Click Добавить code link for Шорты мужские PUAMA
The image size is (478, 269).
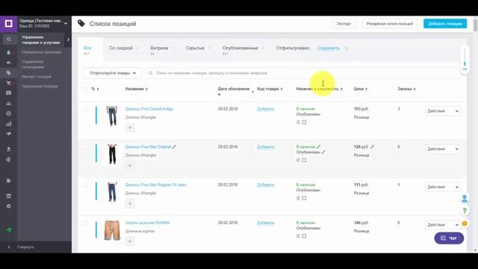[x=266, y=223]
